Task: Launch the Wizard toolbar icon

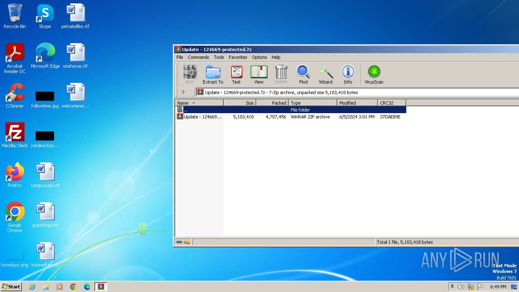Action: [326, 75]
